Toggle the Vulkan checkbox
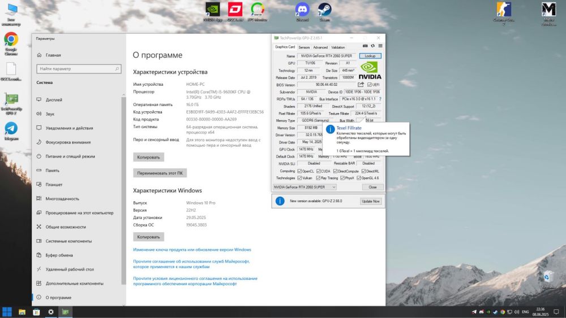The image size is (566, 318). pos(299,178)
